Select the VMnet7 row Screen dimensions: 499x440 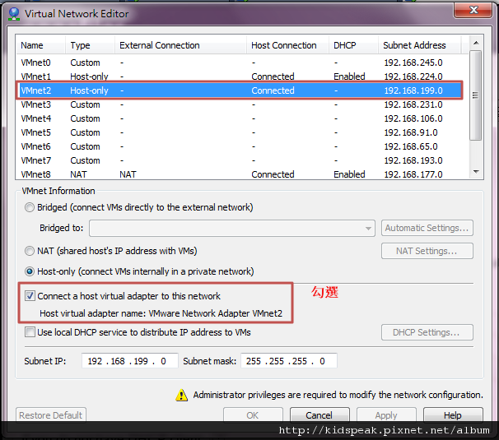point(240,160)
